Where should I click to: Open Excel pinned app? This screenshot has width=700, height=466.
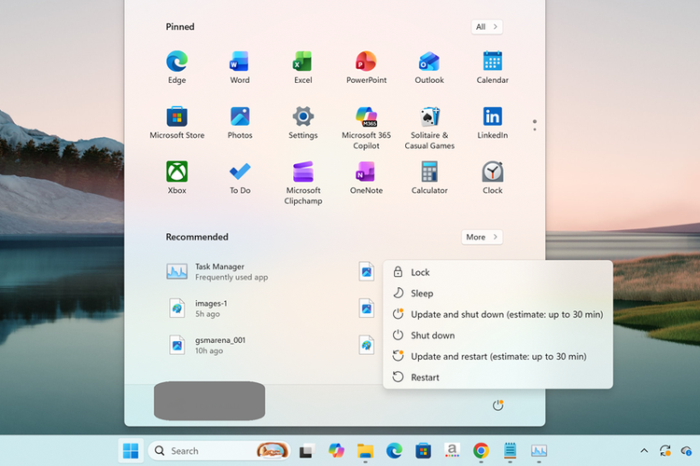coord(302,67)
